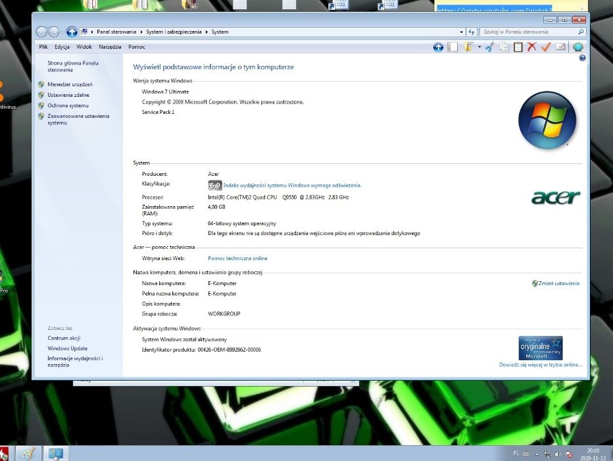This screenshot has height=461, width=613.
Task: Expand the folder options dropdown arrow
Action: point(479,47)
